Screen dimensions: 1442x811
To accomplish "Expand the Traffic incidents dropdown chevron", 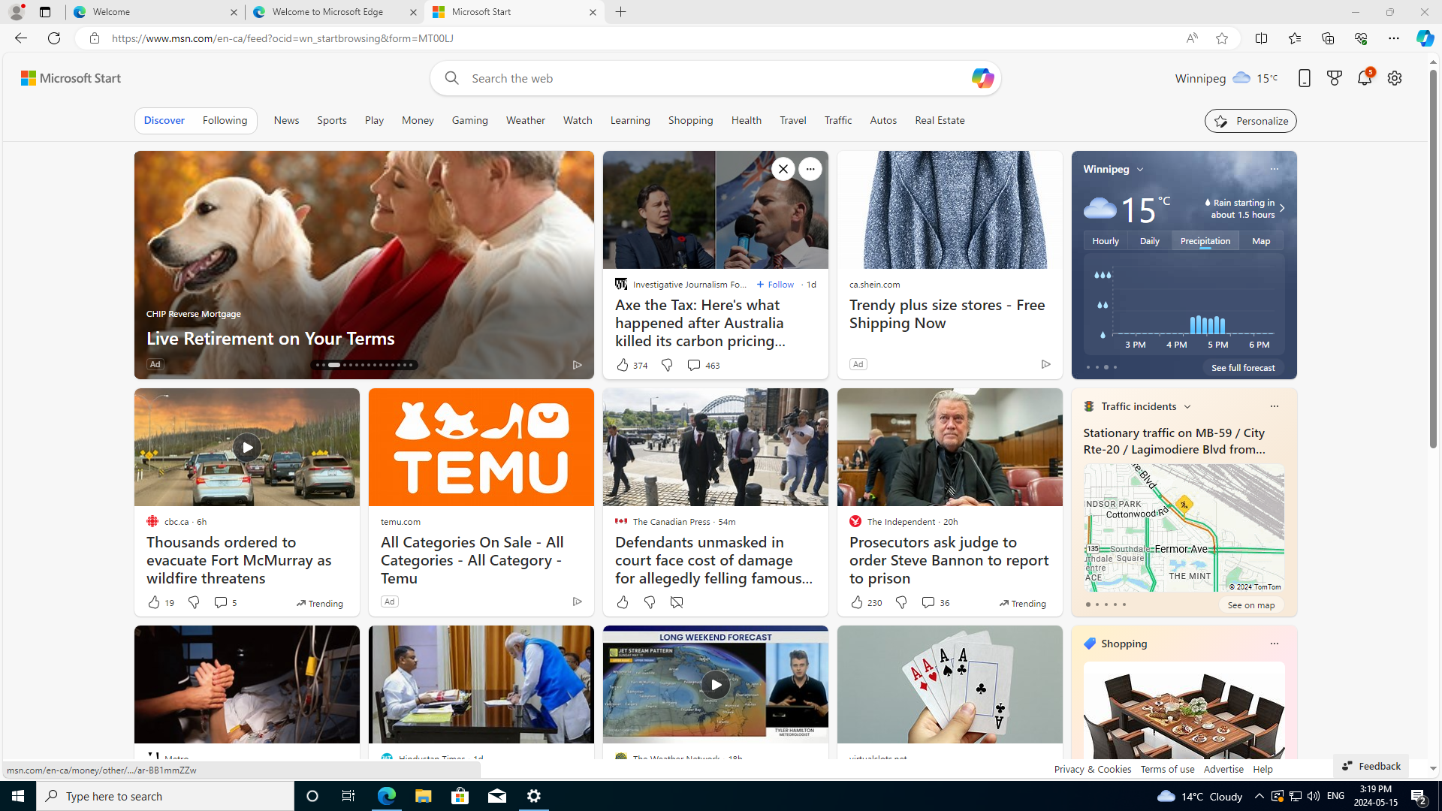I will [x=1187, y=406].
